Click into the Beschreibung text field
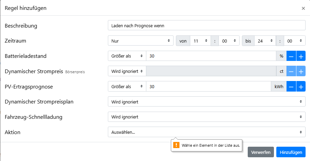Screen dimensions: 310x161 point(207,26)
